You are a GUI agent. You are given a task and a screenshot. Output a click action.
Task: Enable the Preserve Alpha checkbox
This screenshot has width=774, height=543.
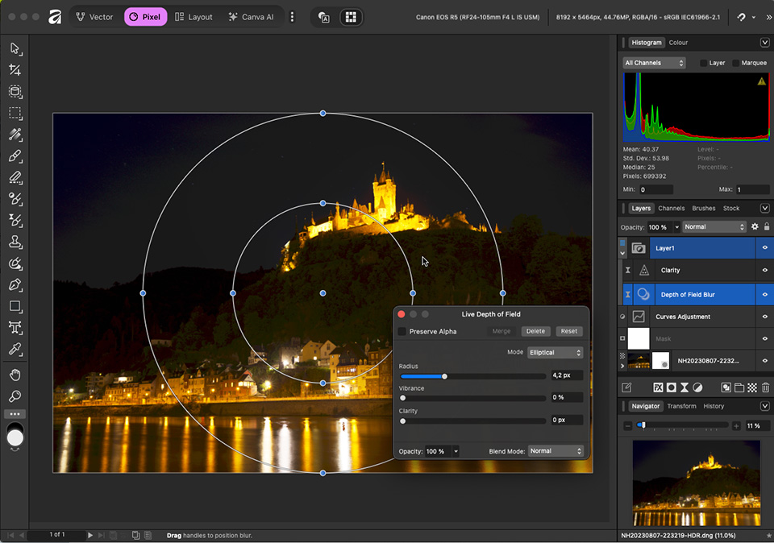pyautogui.click(x=402, y=331)
